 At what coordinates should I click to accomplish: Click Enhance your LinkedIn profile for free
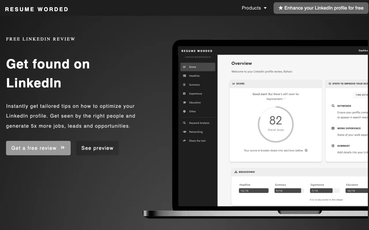321,8
